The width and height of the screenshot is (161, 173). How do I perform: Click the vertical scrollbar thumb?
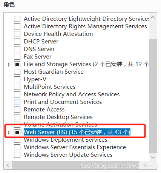pyautogui.click(x=153, y=96)
